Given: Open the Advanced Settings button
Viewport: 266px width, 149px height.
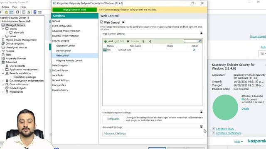Looking at the screenshot, I should [115, 133].
